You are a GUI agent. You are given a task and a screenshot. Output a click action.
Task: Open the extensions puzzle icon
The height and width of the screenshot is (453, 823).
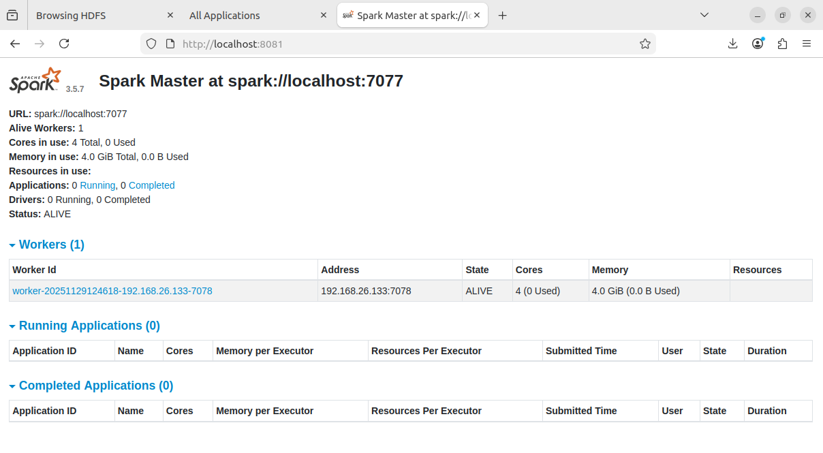point(782,44)
